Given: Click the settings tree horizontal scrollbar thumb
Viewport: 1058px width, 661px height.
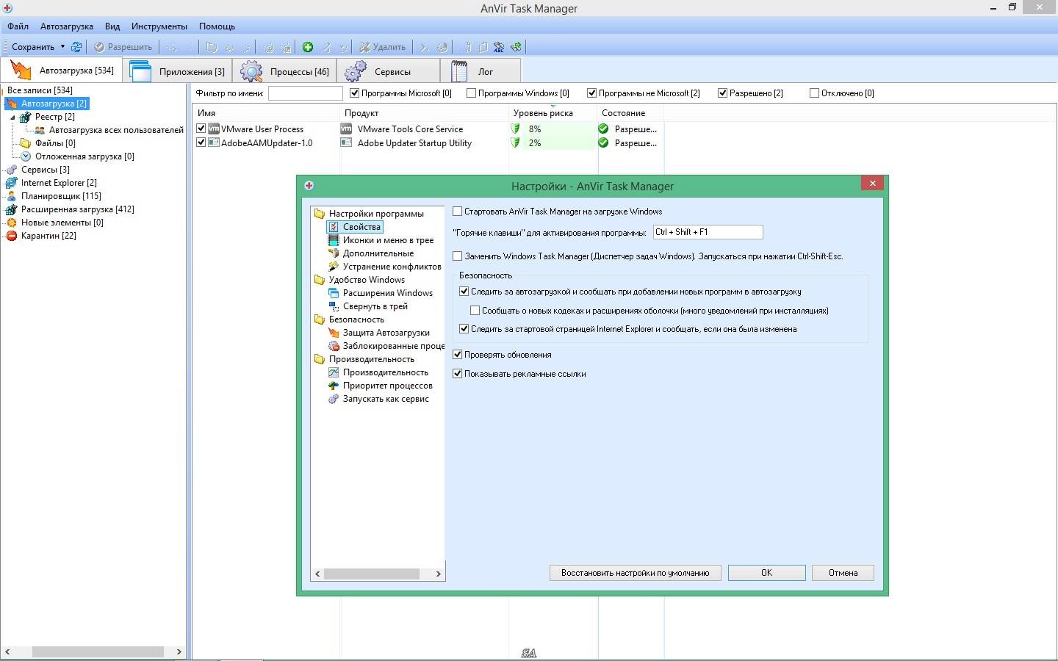Looking at the screenshot, I should [372, 574].
